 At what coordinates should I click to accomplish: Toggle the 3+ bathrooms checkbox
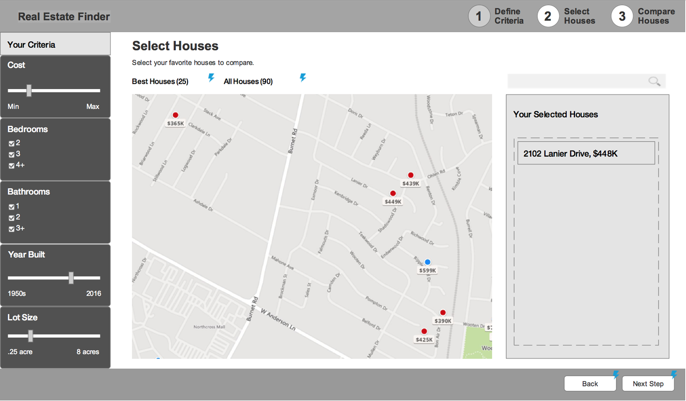click(x=11, y=229)
